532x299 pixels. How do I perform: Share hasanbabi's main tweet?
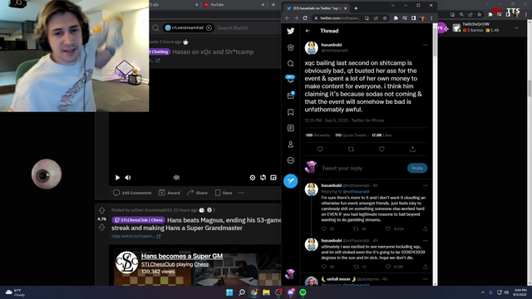(412, 149)
